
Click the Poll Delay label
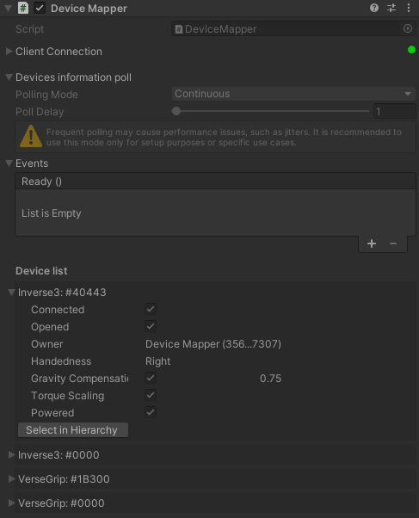pyautogui.click(x=40, y=112)
